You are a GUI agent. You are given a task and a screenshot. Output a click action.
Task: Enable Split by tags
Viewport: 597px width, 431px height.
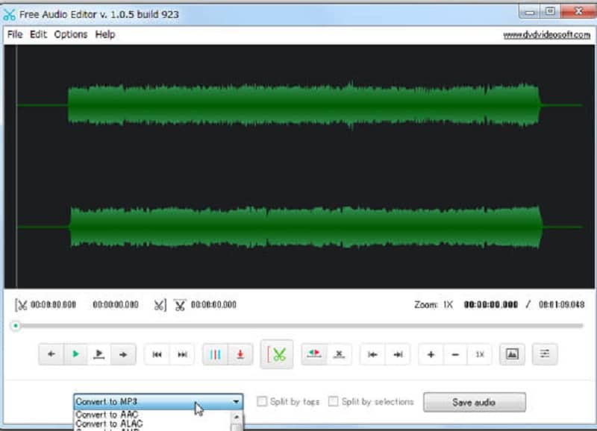pos(262,401)
